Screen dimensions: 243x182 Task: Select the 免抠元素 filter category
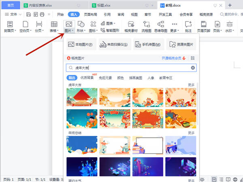(105, 78)
